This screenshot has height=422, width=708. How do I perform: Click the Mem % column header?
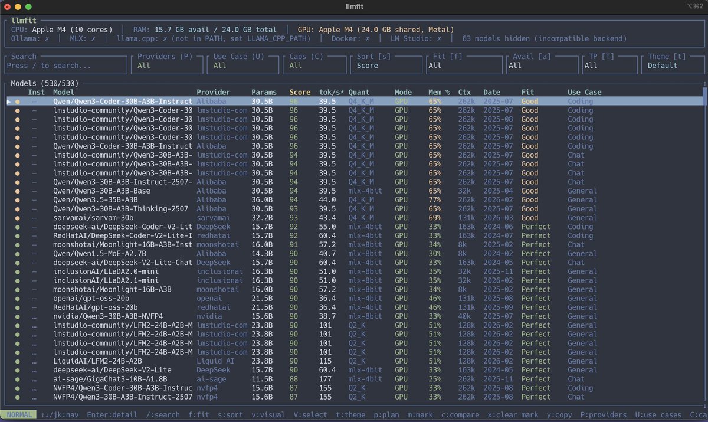click(x=439, y=92)
